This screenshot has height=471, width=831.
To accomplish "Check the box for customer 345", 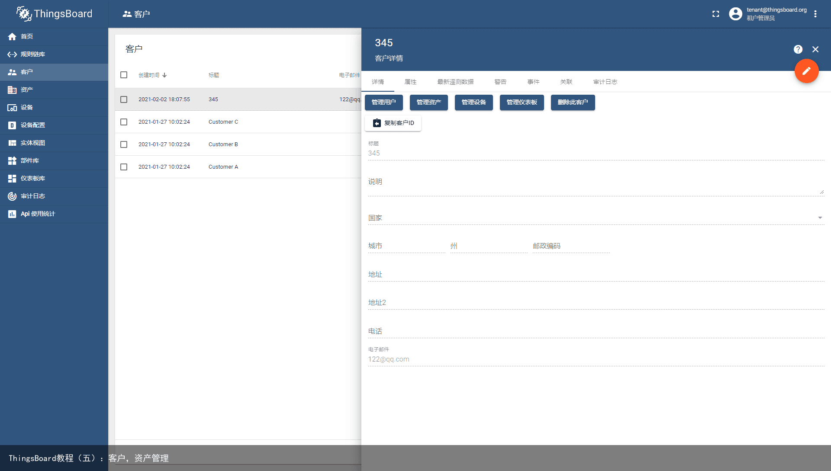I will [x=124, y=99].
